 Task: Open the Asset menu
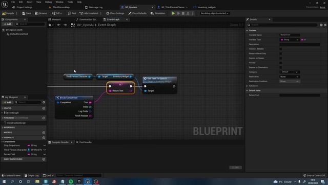tap(29, 2)
